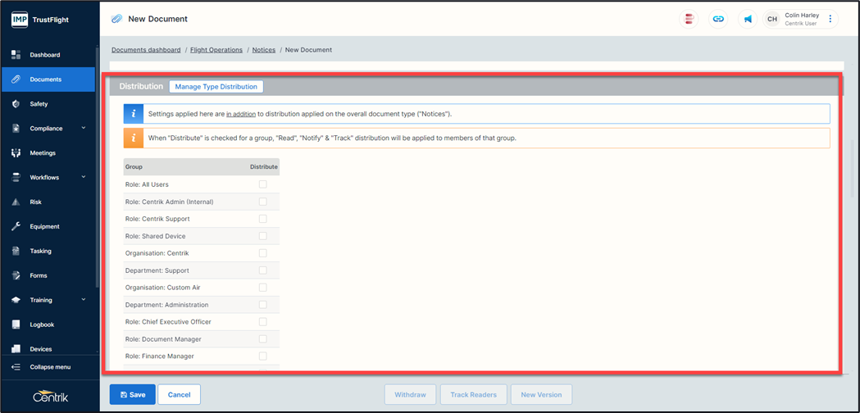Enable Distribute for Role: Centrik Support
Image resolution: width=860 pixels, height=413 pixels.
pyautogui.click(x=263, y=219)
